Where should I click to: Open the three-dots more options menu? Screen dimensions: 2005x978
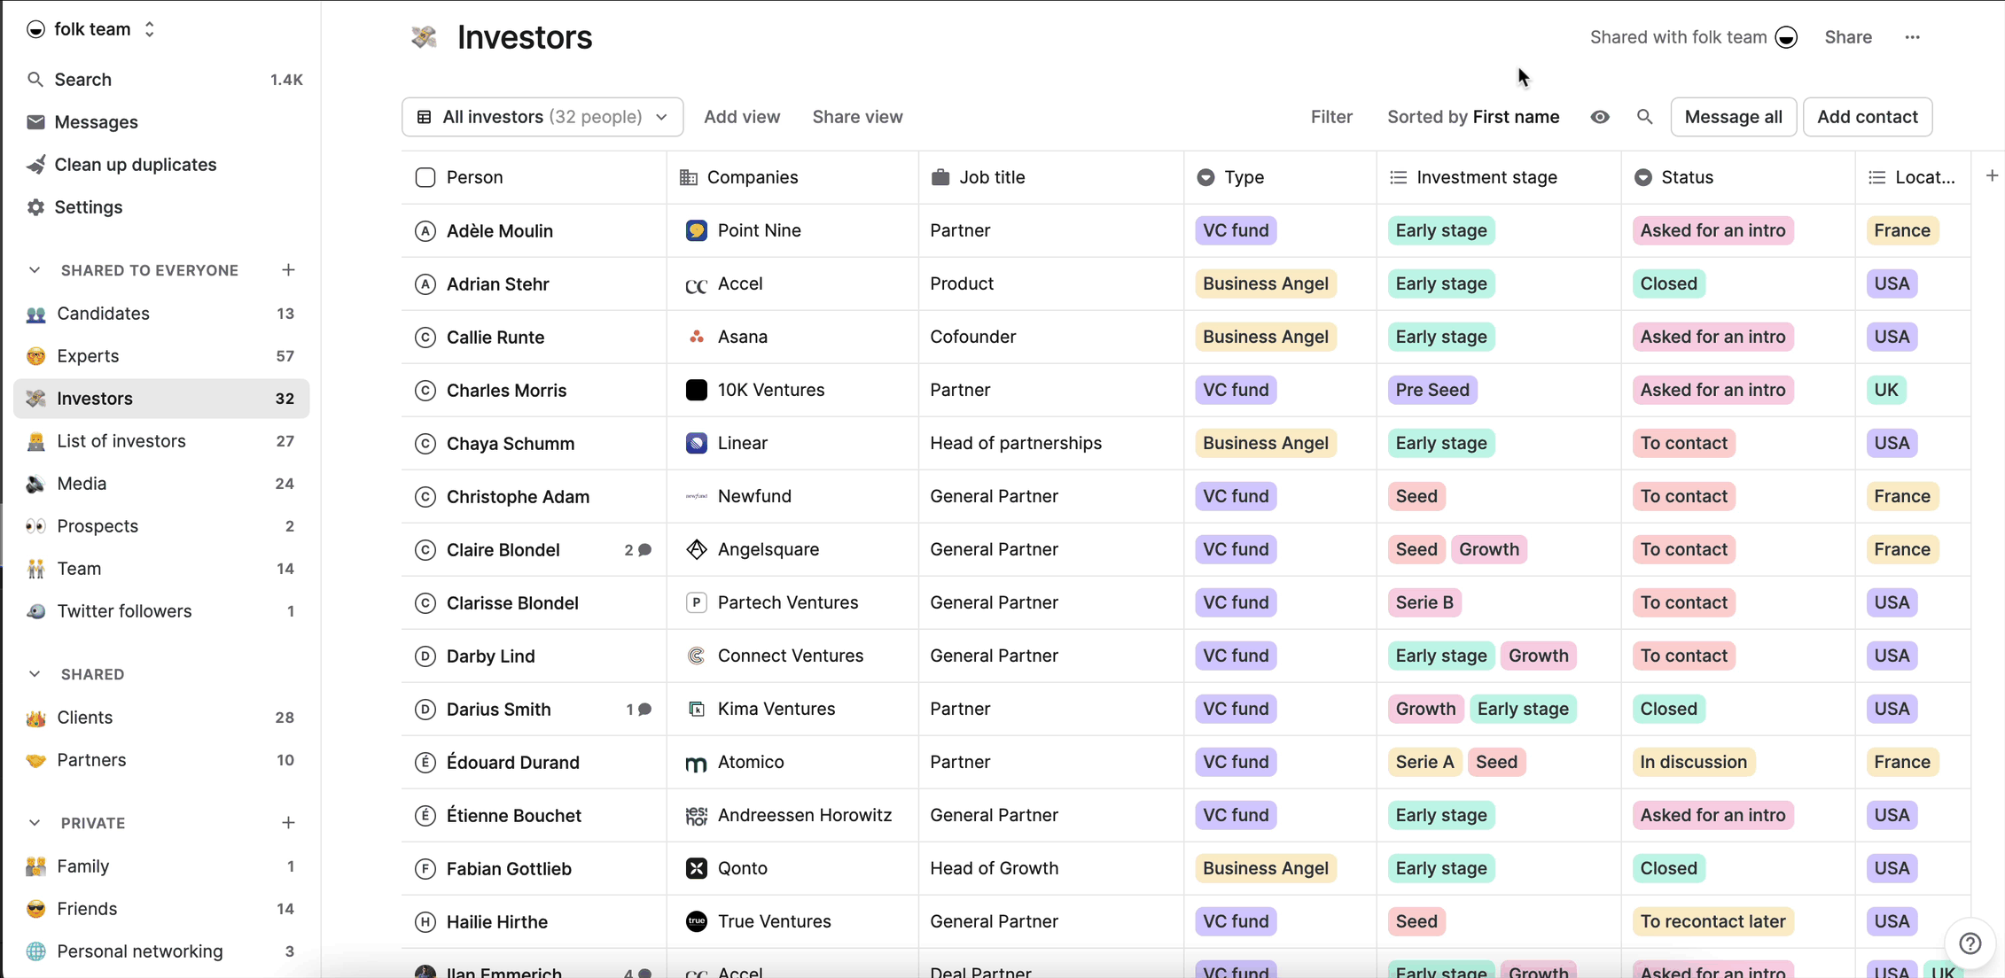[1912, 37]
